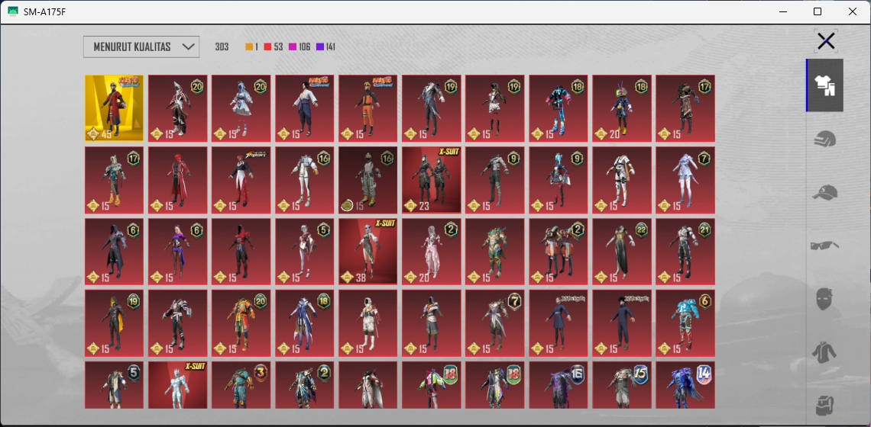
Task: Select the dimmed outfit card badge 16
Action: [368, 180]
